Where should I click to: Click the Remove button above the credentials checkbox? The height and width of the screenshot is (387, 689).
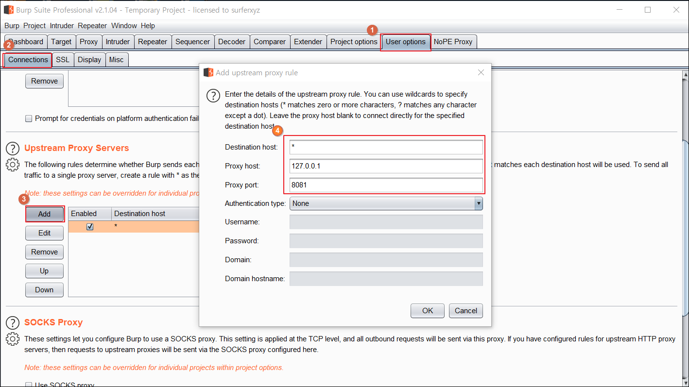[x=44, y=81]
